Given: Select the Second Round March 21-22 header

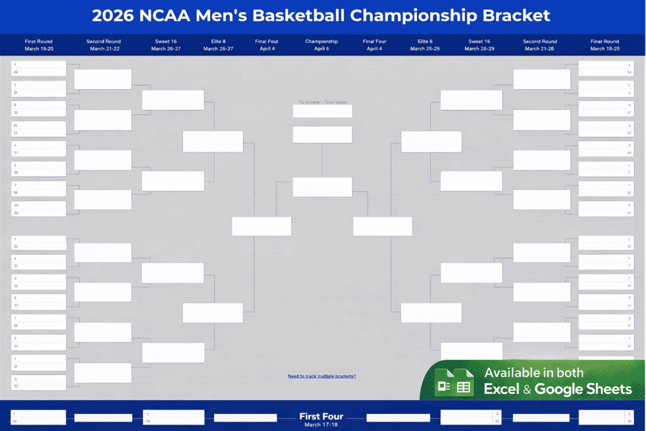Looking at the screenshot, I should click(x=103, y=45).
